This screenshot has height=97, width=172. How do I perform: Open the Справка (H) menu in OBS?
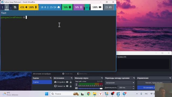[x=121, y=57]
